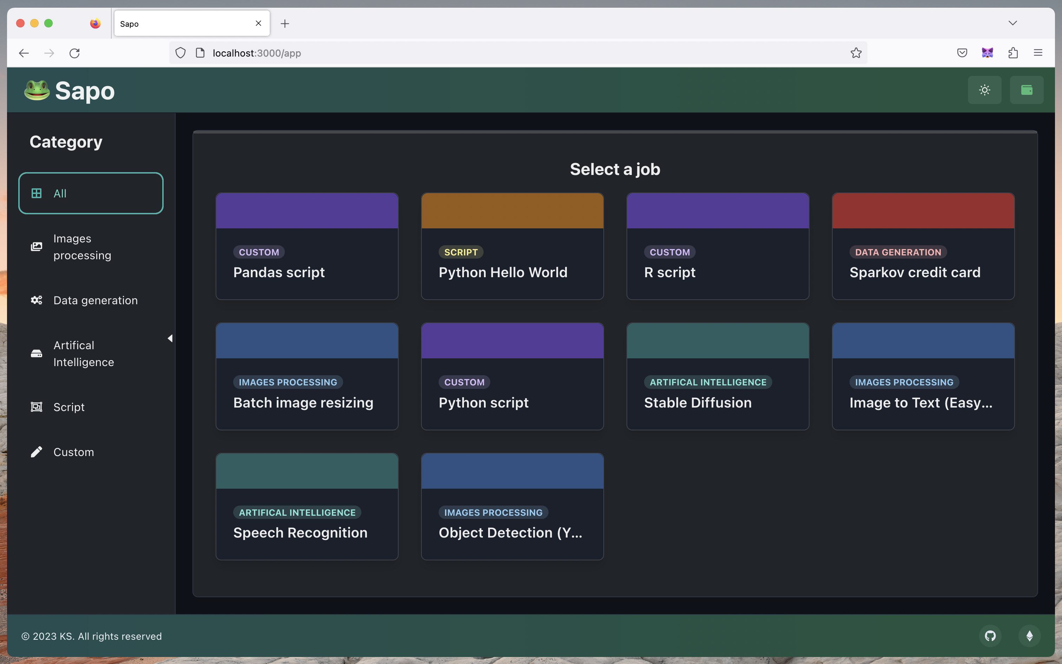Click the terminal/dashboard icon top right
The height and width of the screenshot is (664, 1062).
tap(1027, 90)
